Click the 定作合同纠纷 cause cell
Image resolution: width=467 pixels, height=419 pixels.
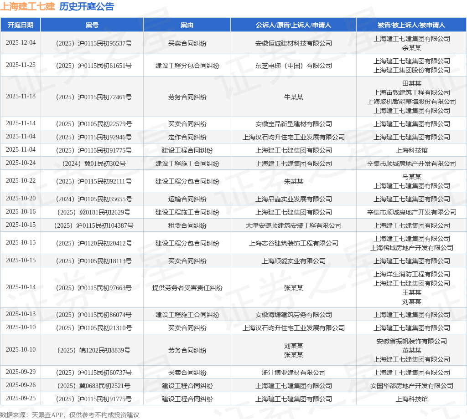[x=187, y=137]
